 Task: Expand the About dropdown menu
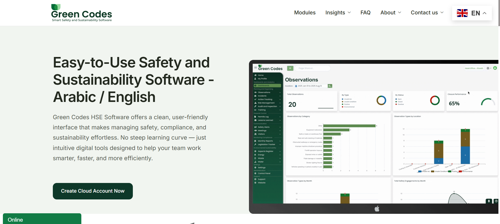point(390,13)
